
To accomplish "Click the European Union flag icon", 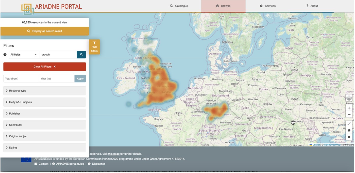I will (x=26, y=159).
